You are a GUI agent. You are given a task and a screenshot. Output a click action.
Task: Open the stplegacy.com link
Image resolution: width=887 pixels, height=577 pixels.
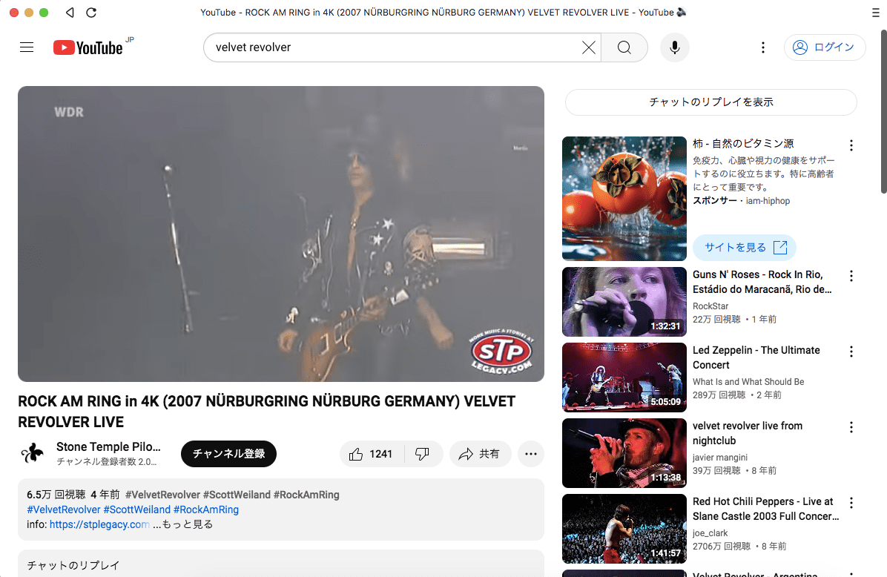click(99, 524)
